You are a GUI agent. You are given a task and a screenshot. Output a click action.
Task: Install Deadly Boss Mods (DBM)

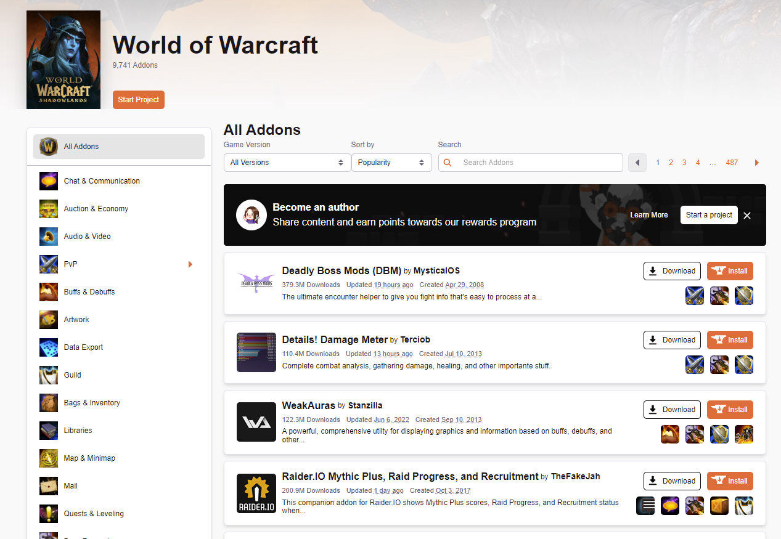click(730, 271)
